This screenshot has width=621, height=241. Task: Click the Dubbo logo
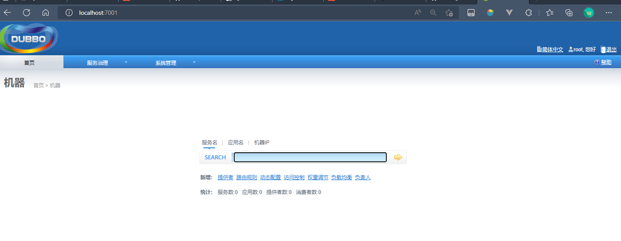29,38
